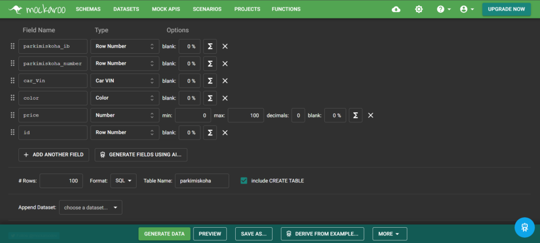Viewport: 540px width, 243px height.
Task: Delete the color field row
Action: (225, 98)
